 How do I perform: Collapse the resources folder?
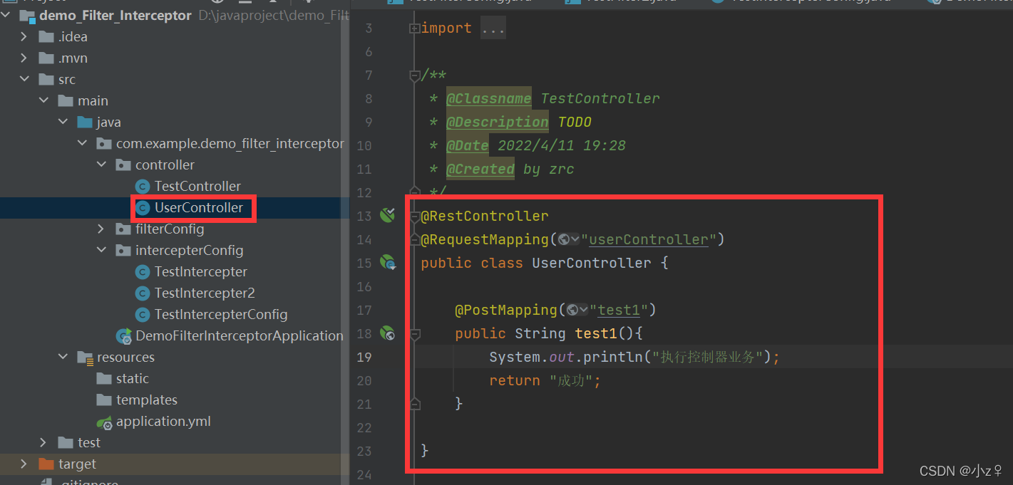coord(63,358)
